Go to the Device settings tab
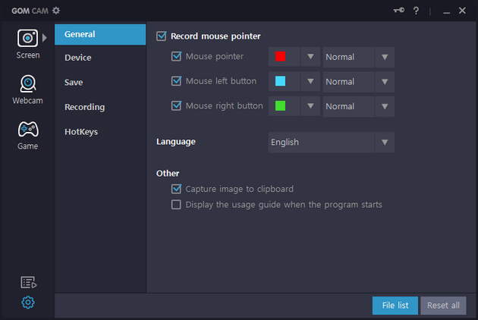 (x=78, y=58)
